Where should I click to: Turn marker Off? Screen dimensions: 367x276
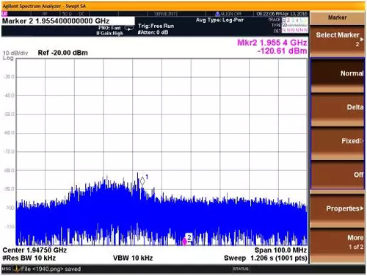(x=338, y=175)
